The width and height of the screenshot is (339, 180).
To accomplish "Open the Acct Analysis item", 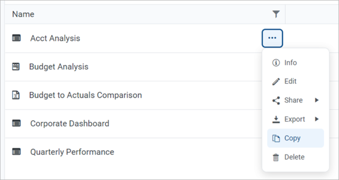I will coord(55,38).
